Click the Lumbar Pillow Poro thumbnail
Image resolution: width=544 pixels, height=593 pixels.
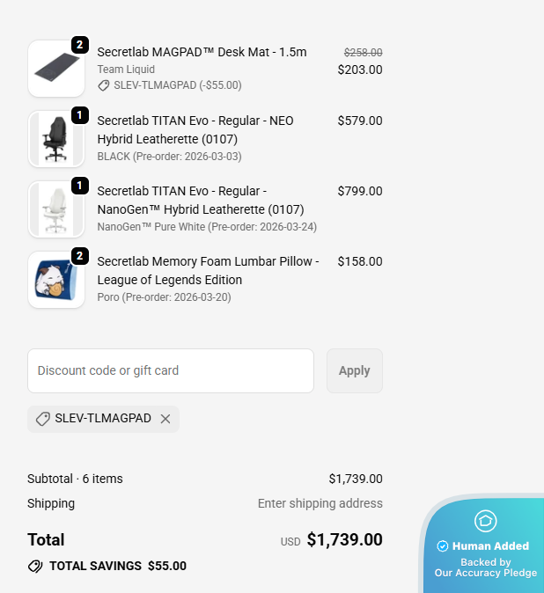[x=55, y=280]
